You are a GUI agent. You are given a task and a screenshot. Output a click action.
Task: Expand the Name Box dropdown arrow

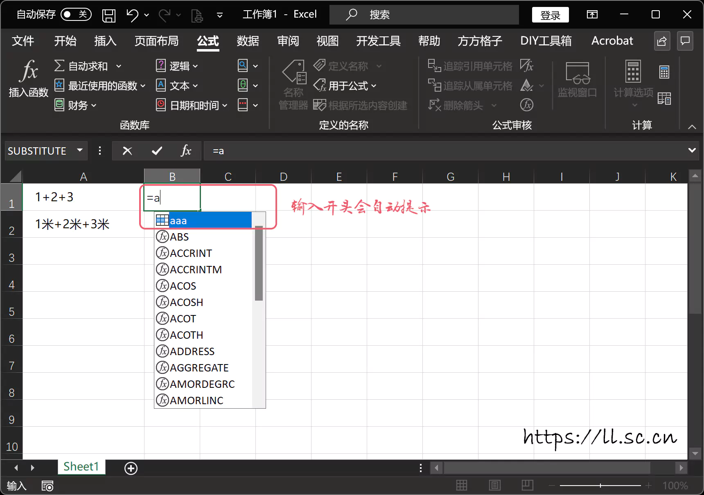[x=80, y=151]
